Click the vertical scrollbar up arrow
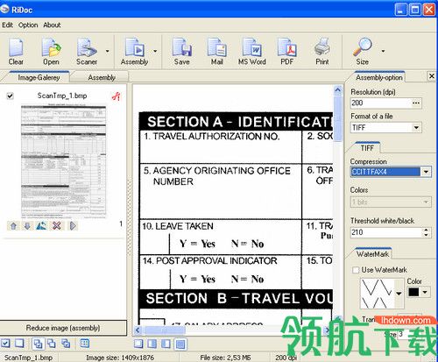Screen dimensions: 438x362 (338, 90)
